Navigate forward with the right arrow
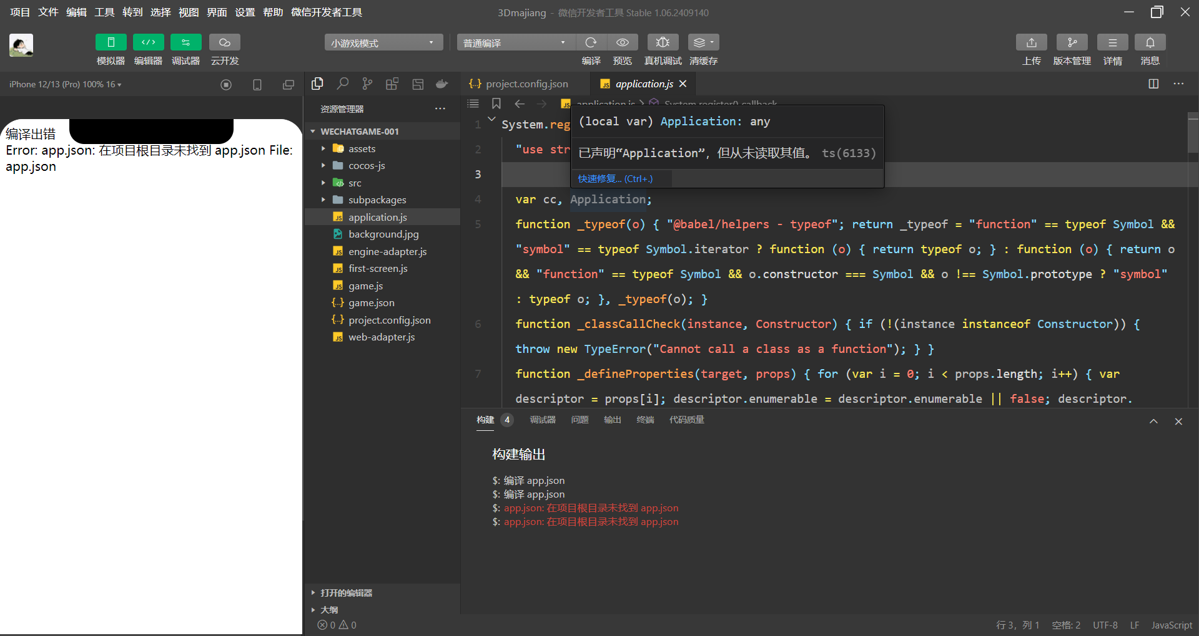The image size is (1199, 636). pos(541,104)
